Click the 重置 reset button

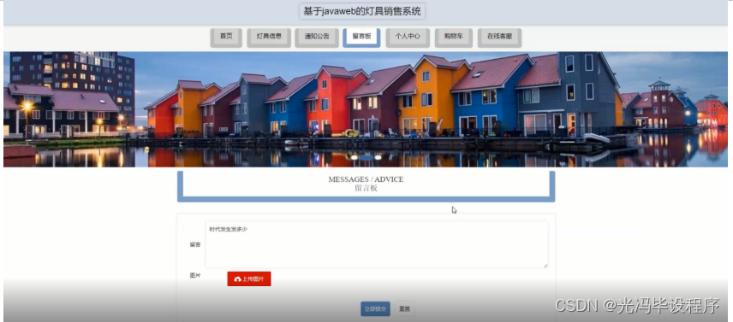point(404,309)
